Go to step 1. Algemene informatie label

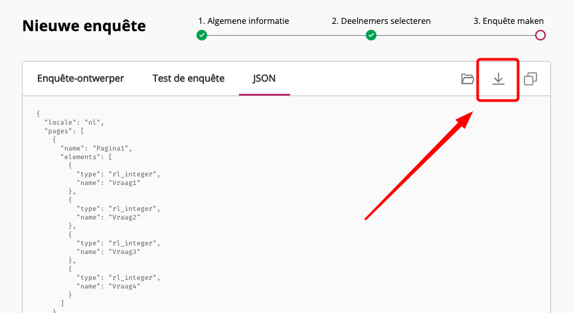[x=244, y=21]
